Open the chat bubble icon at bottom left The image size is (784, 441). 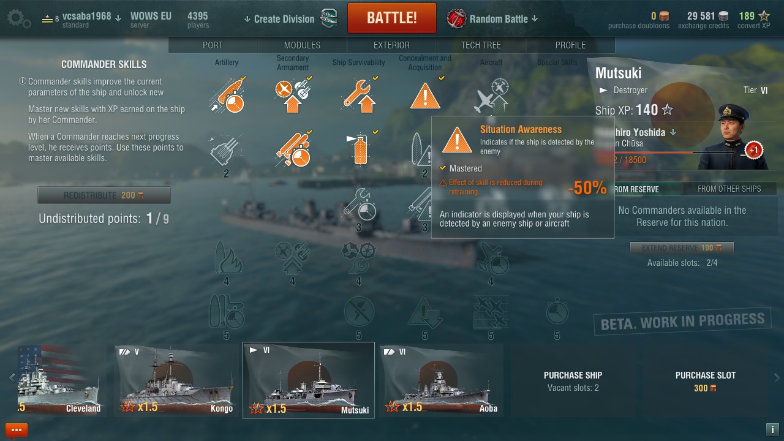[17, 430]
